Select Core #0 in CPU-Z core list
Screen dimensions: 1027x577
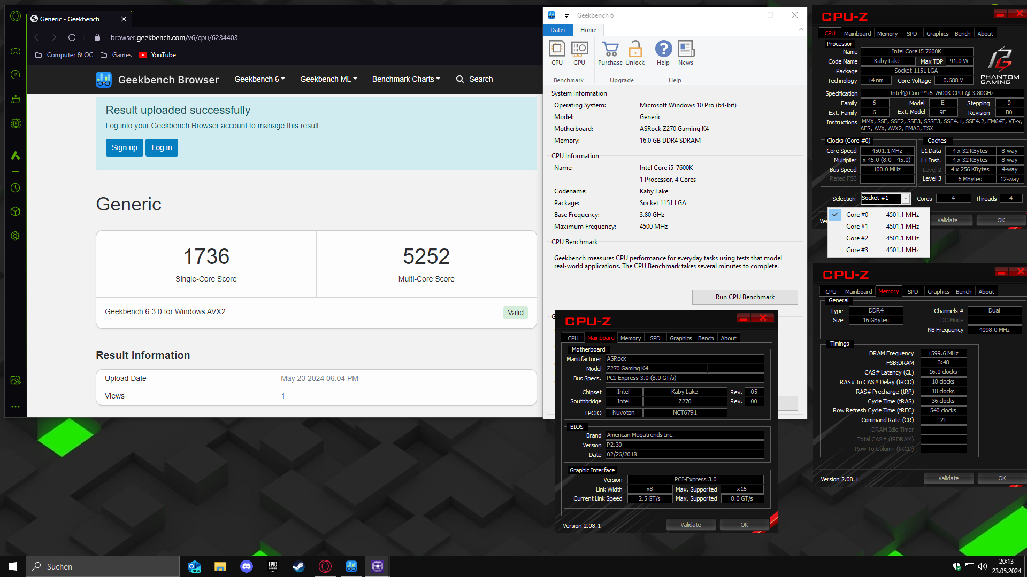[878, 214]
